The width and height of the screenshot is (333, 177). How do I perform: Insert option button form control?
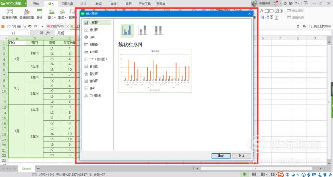(x=282, y=11)
